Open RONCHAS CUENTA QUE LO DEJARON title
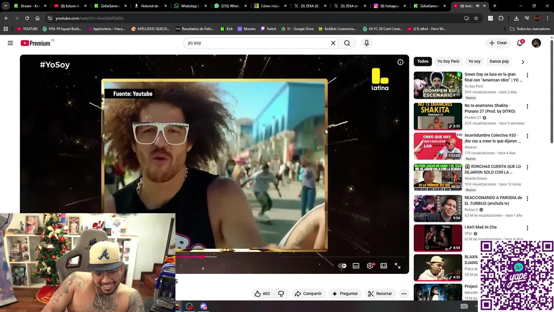Screen dimensions: 554x312 [493, 169]
